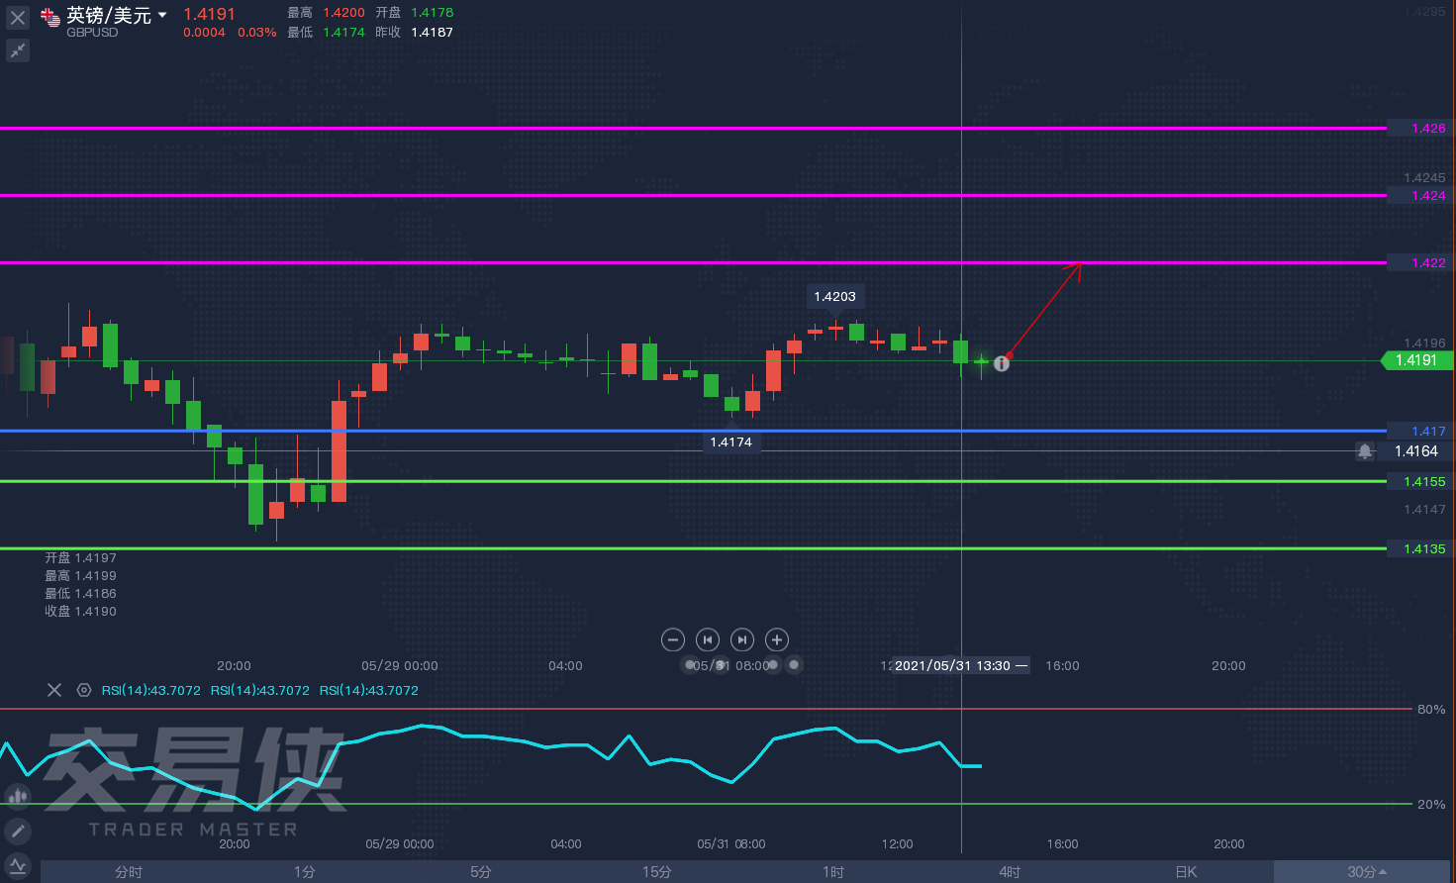Switch to the 分时 timeframe tab
This screenshot has width=1456, height=883.
point(129,872)
